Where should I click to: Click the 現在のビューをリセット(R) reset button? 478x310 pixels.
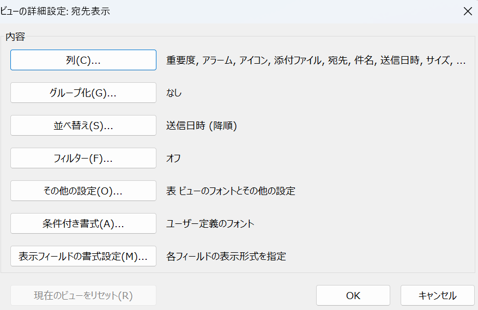coord(83,295)
